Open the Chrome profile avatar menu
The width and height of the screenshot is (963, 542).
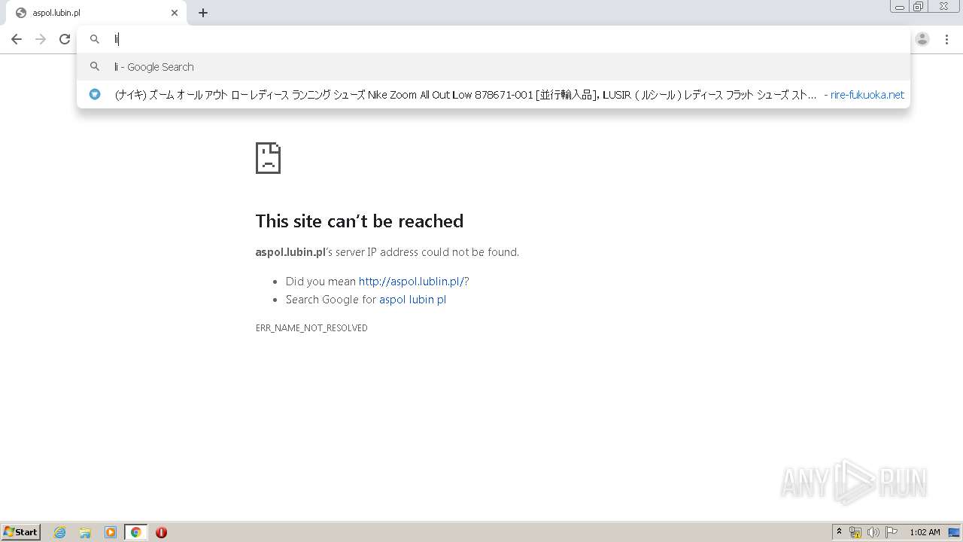pos(922,39)
